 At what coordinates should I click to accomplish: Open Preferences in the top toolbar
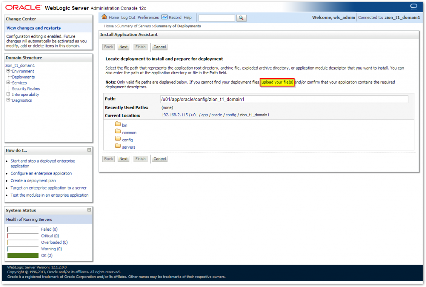(x=148, y=17)
